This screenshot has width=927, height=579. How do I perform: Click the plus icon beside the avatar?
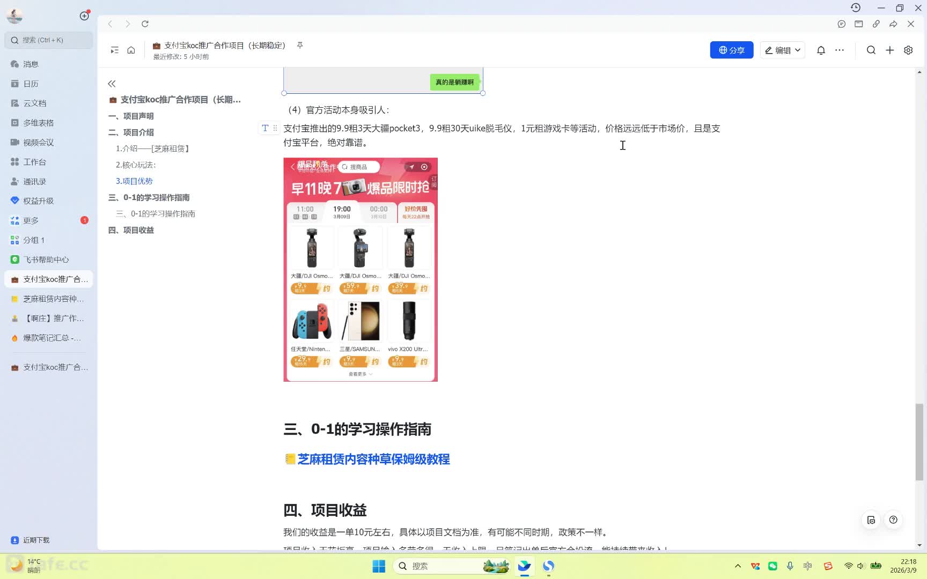pyautogui.click(x=84, y=16)
